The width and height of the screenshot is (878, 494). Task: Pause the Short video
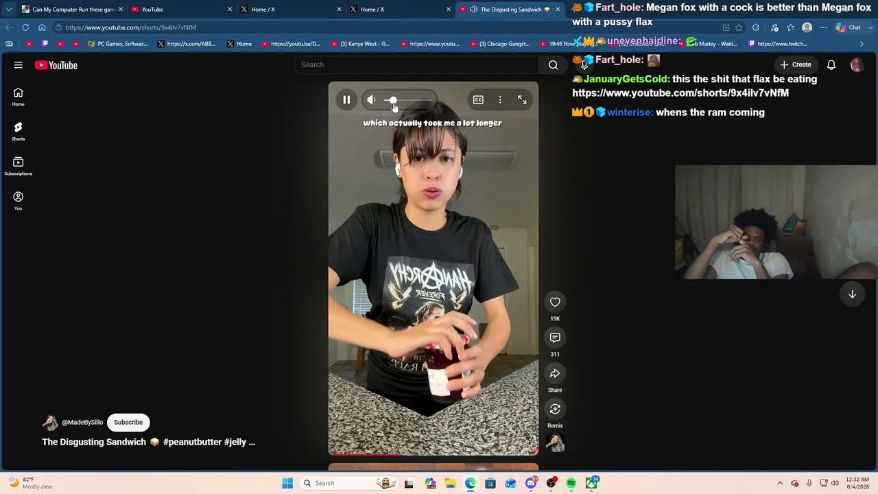tap(346, 100)
